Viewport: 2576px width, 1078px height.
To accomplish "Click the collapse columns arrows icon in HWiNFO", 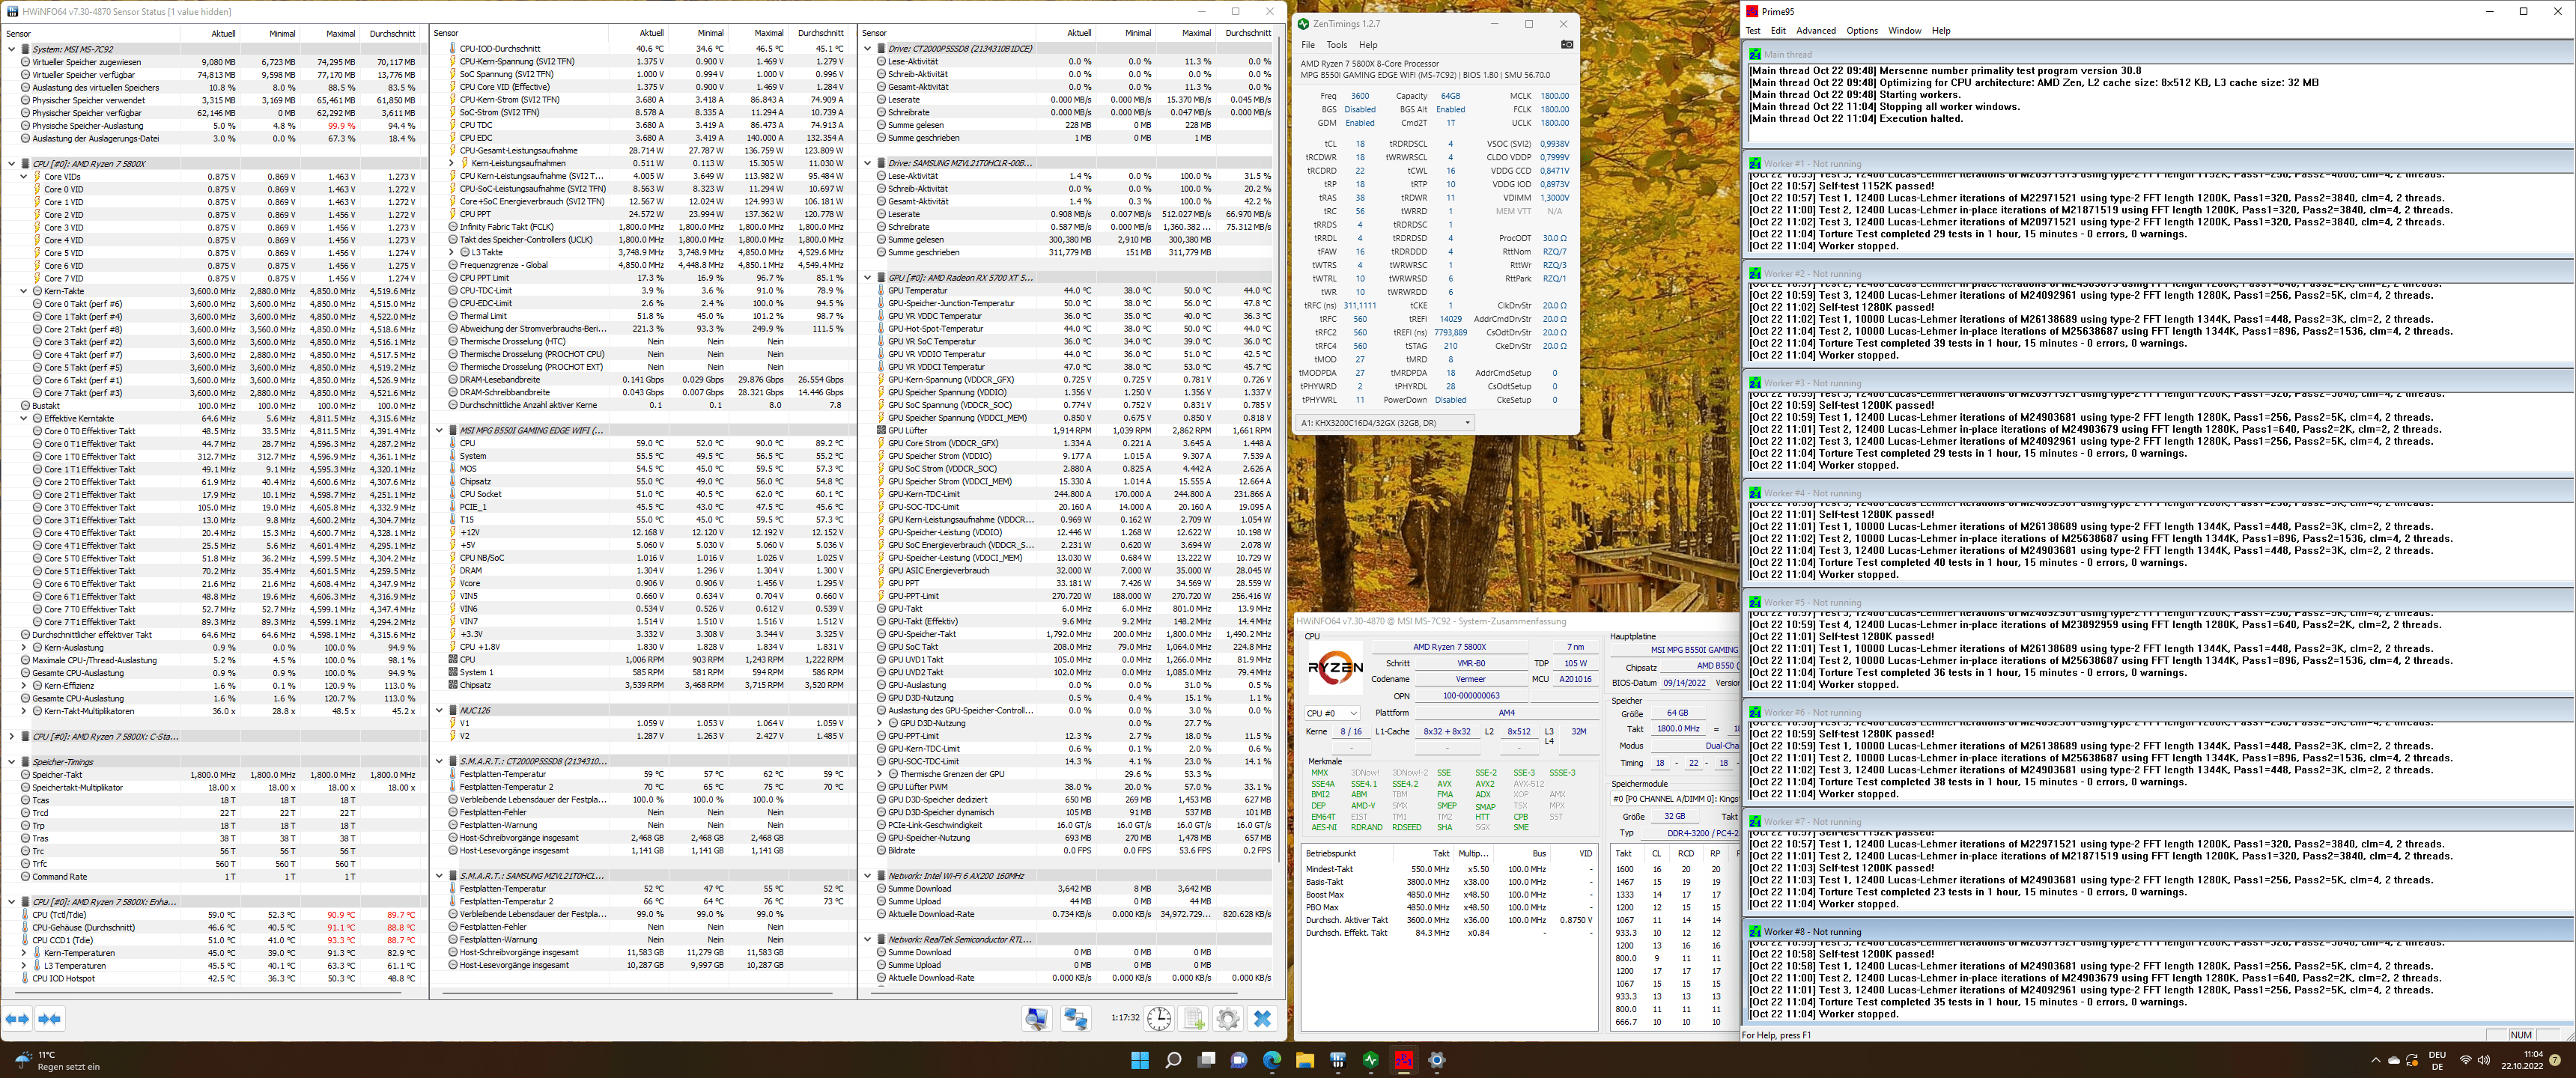I will (x=50, y=1019).
